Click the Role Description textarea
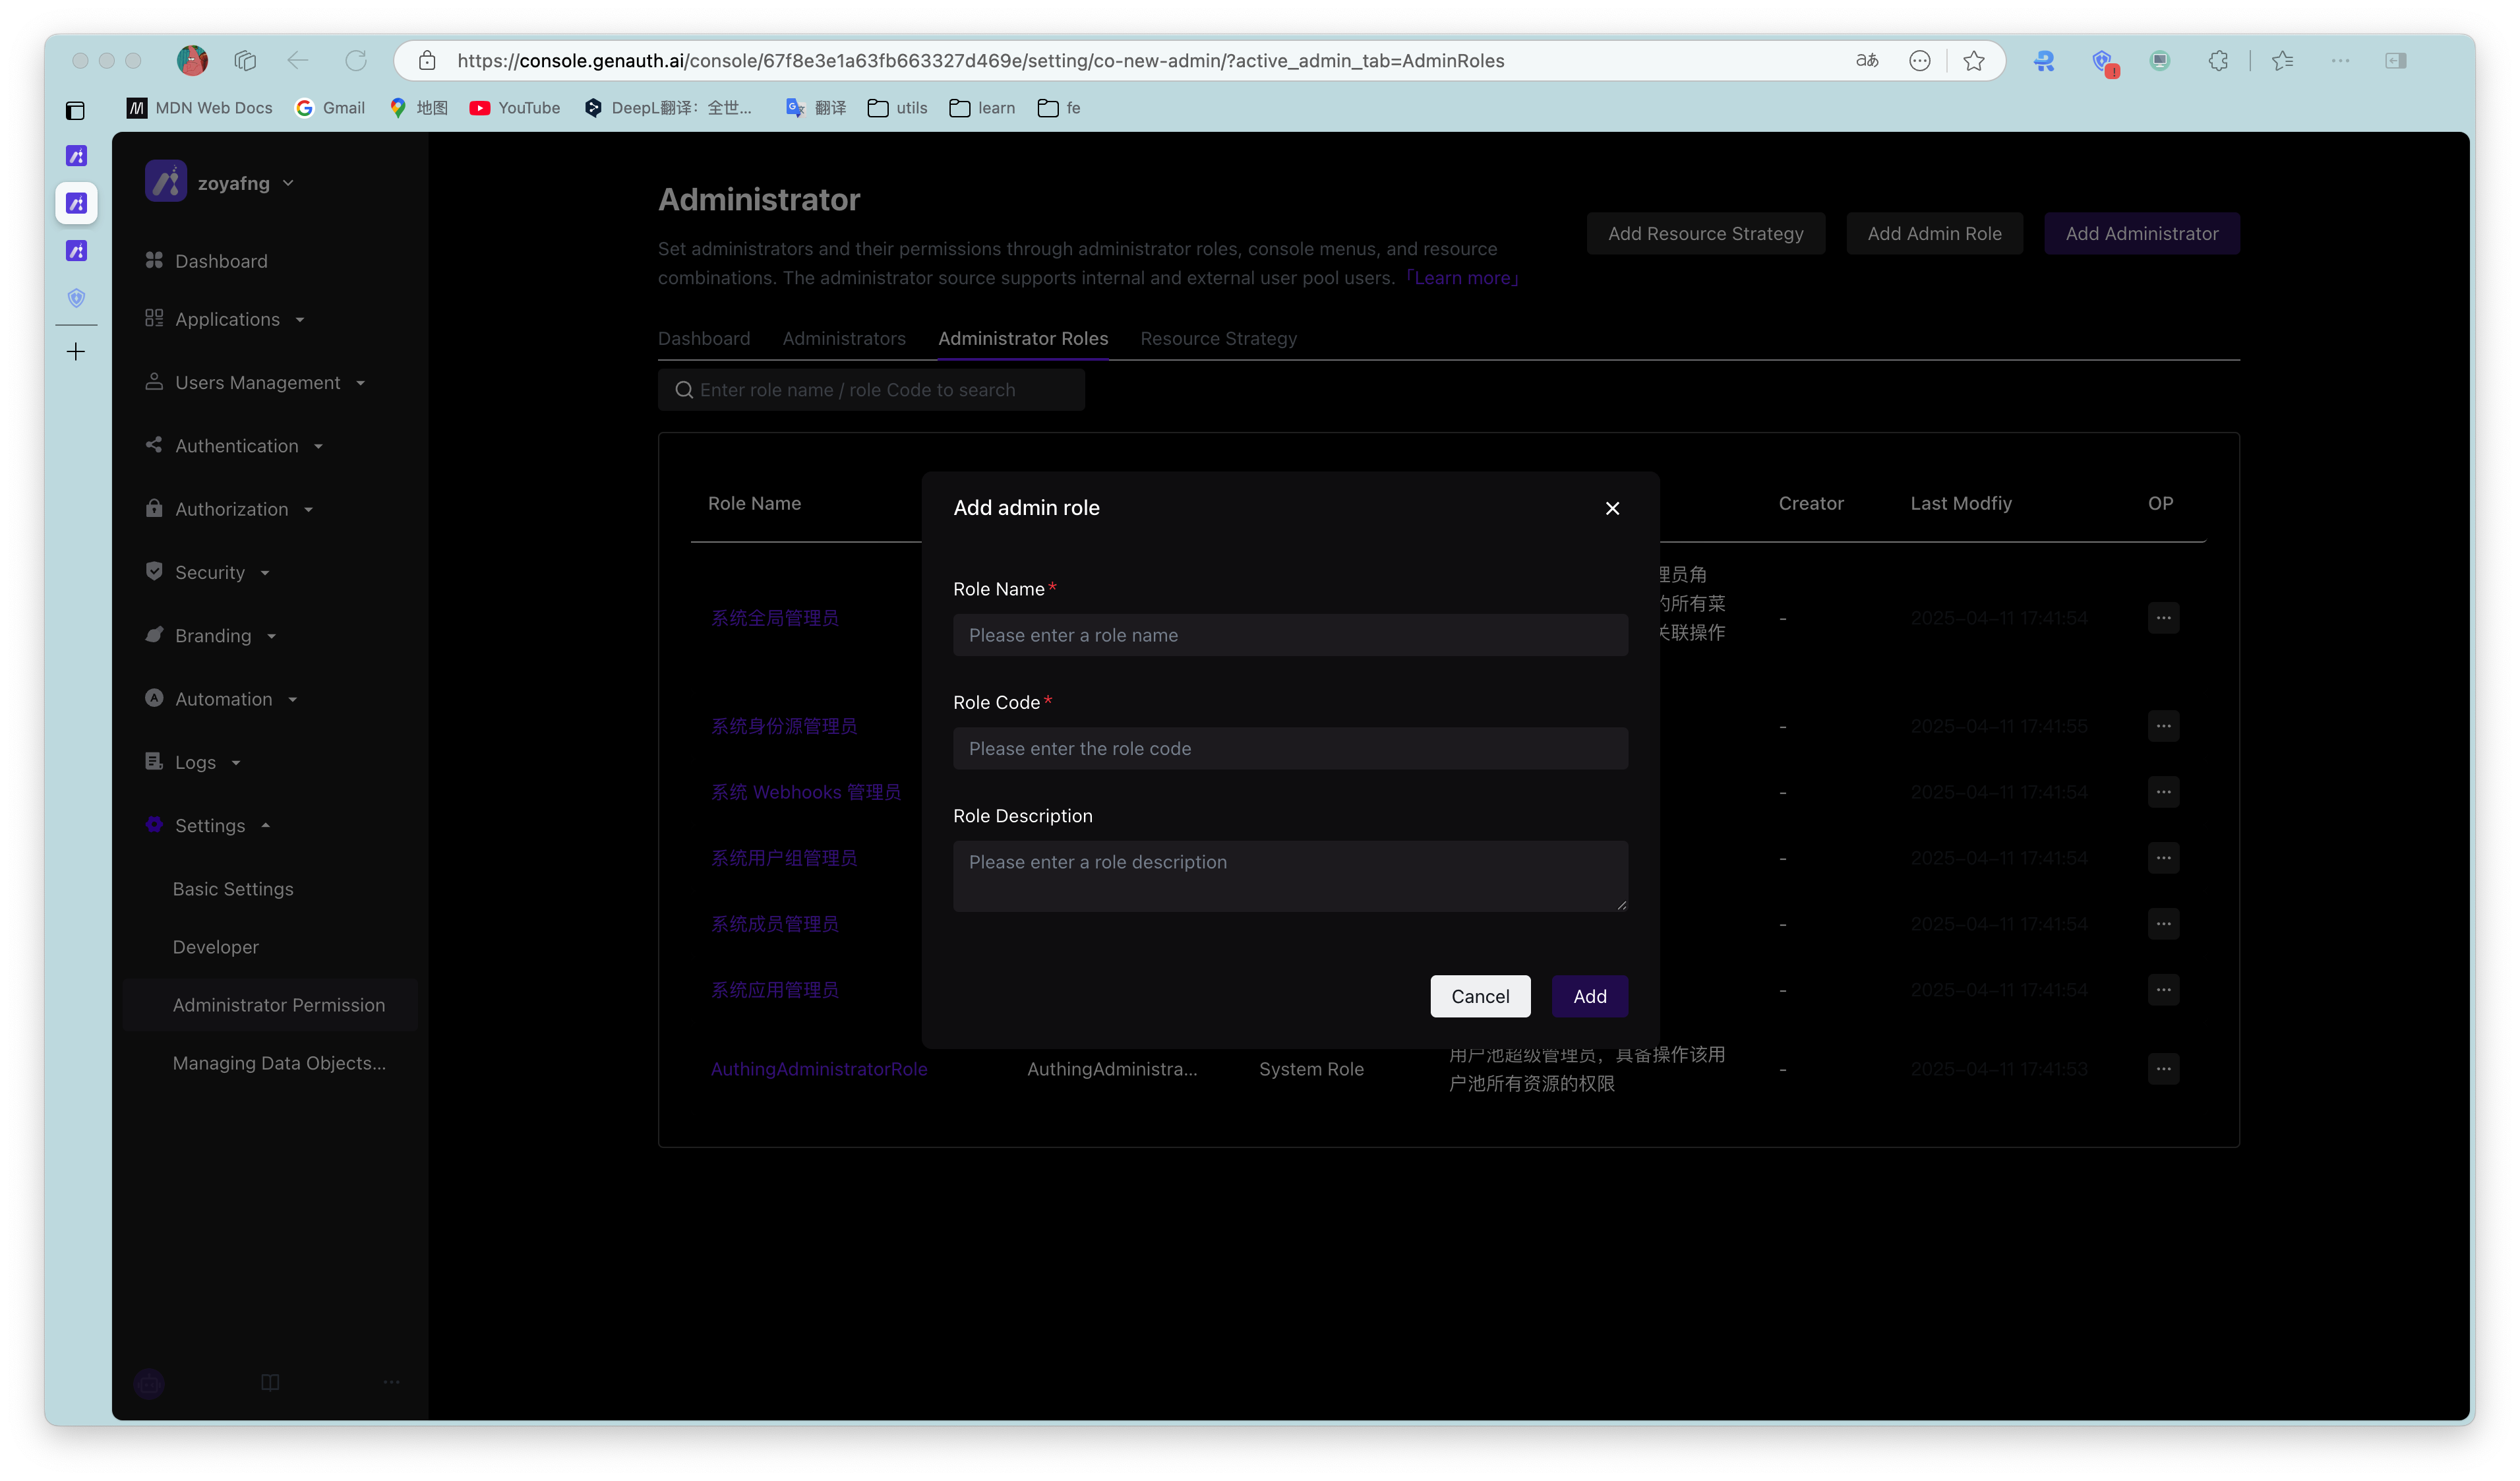Screen dimensions: 2520x1481 [1290, 876]
